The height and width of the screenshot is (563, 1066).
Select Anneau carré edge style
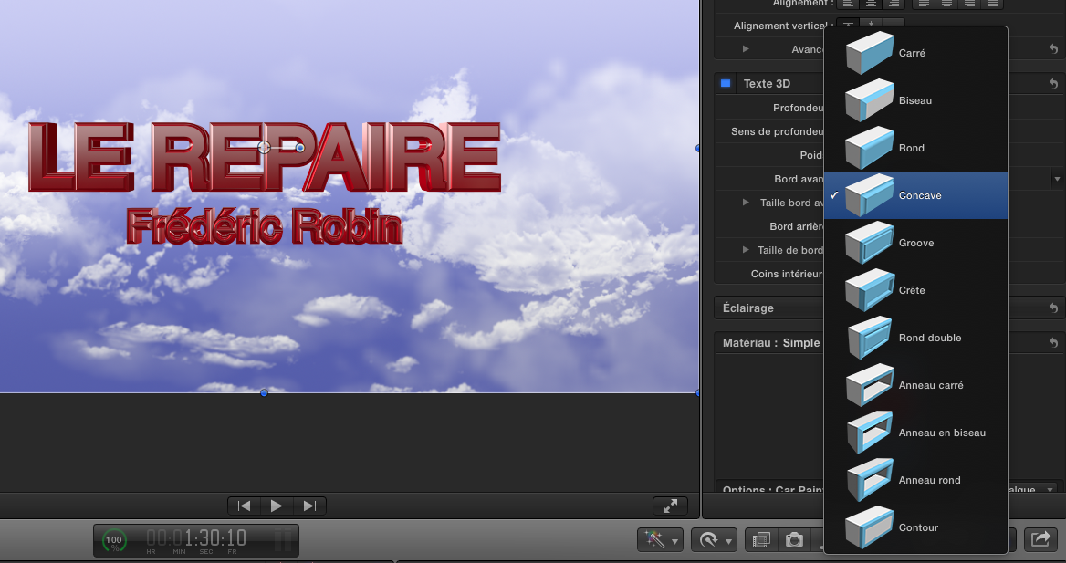click(915, 386)
